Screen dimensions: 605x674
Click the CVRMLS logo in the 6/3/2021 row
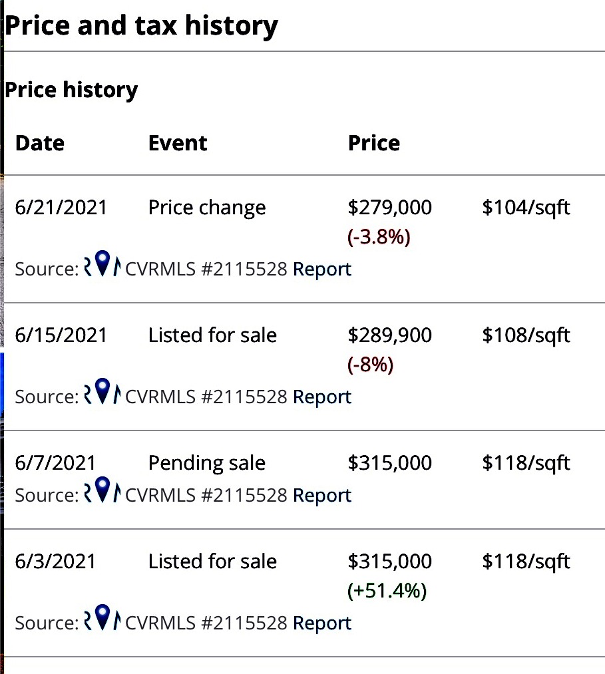click(102, 617)
